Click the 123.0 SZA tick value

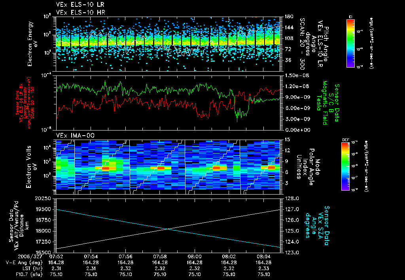pos(291,252)
